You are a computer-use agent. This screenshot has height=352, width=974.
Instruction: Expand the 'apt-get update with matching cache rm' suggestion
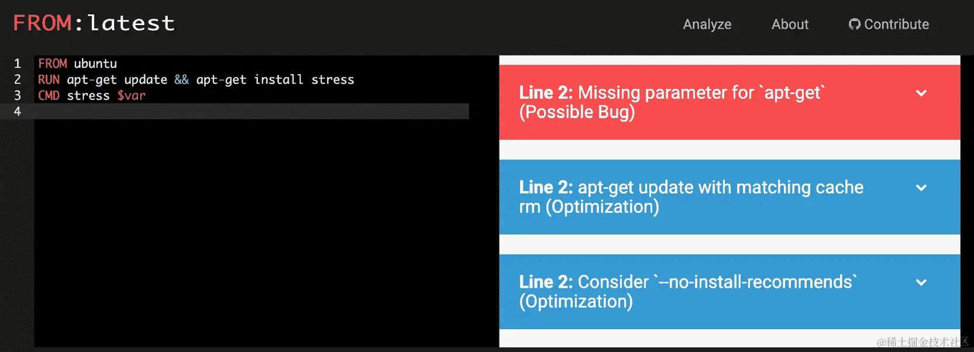point(921,188)
